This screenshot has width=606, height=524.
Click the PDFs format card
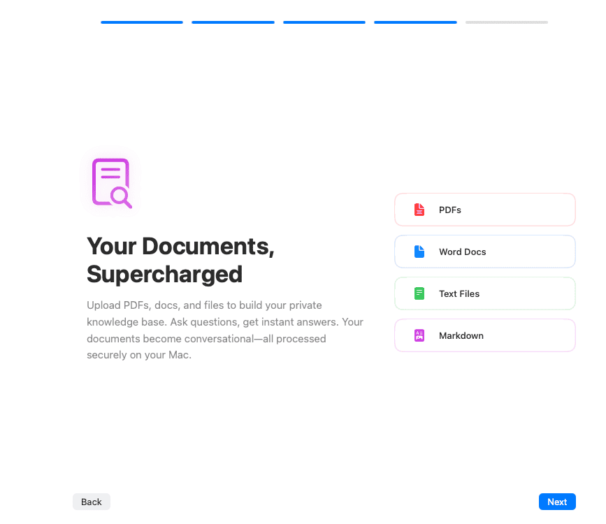pyautogui.click(x=484, y=210)
